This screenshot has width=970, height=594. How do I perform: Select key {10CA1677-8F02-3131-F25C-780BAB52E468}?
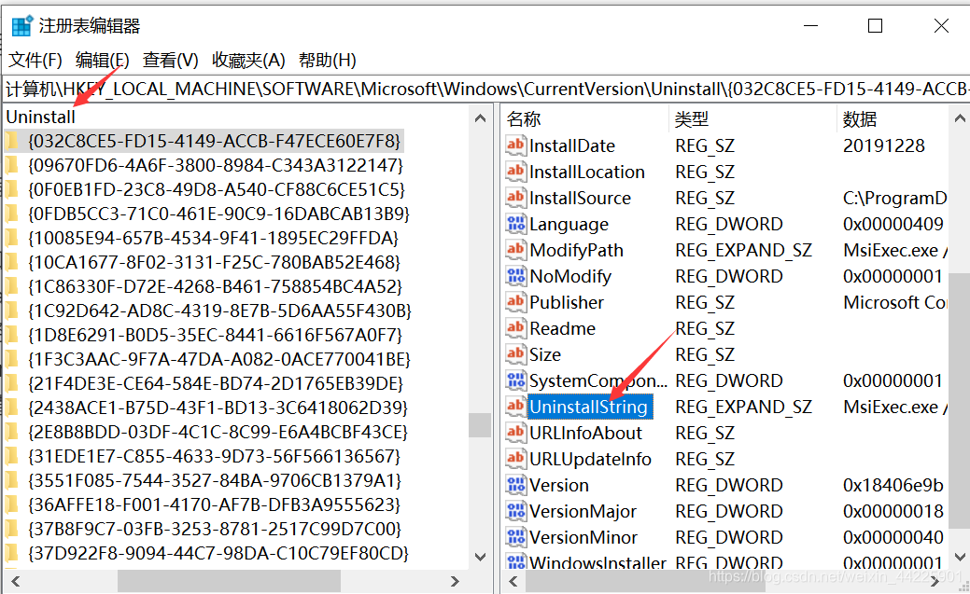click(x=214, y=262)
